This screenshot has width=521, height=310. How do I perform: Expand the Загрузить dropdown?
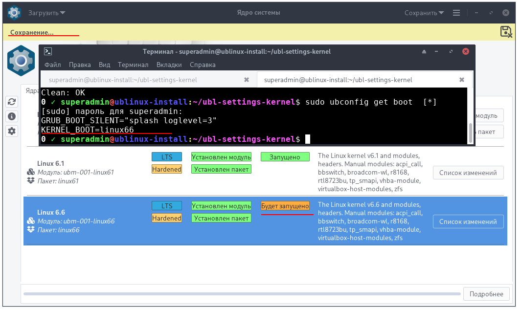46,13
